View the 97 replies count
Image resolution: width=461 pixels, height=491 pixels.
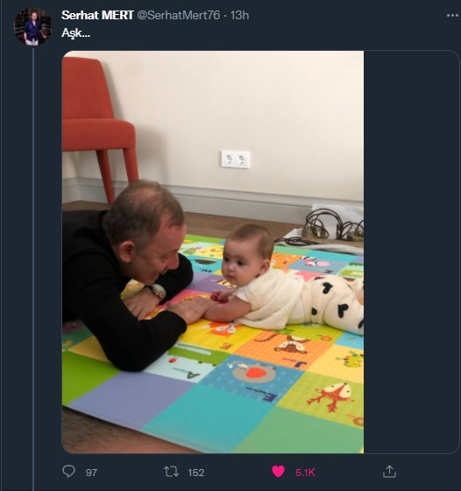[91, 473]
